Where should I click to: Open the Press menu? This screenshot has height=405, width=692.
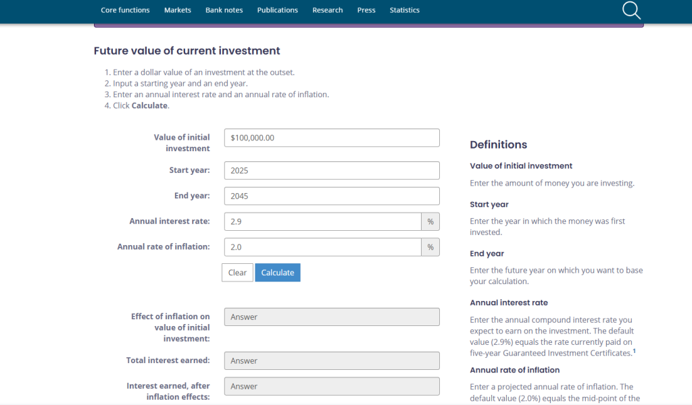[366, 10]
